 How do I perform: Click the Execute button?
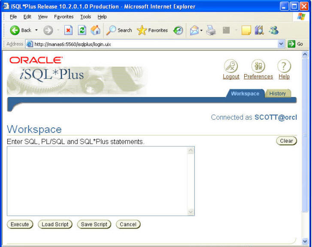click(x=20, y=224)
